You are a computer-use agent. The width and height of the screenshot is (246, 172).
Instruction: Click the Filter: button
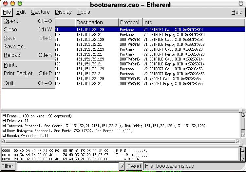pyautogui.click(x=8, y=166)
